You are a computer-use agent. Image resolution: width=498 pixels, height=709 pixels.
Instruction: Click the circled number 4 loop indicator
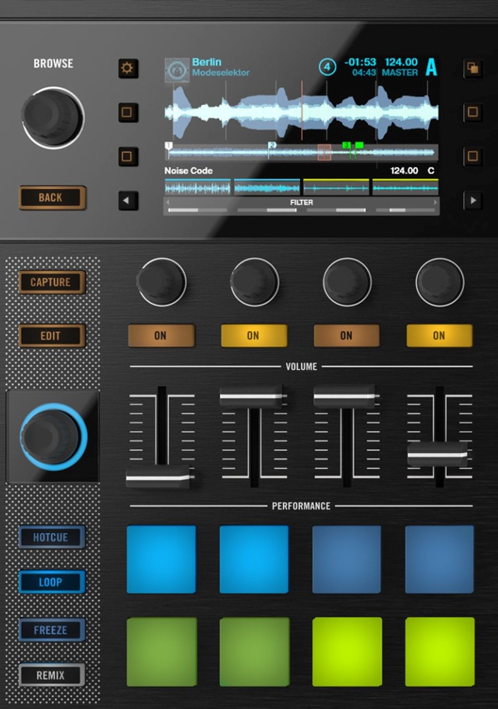pos(327,67)
